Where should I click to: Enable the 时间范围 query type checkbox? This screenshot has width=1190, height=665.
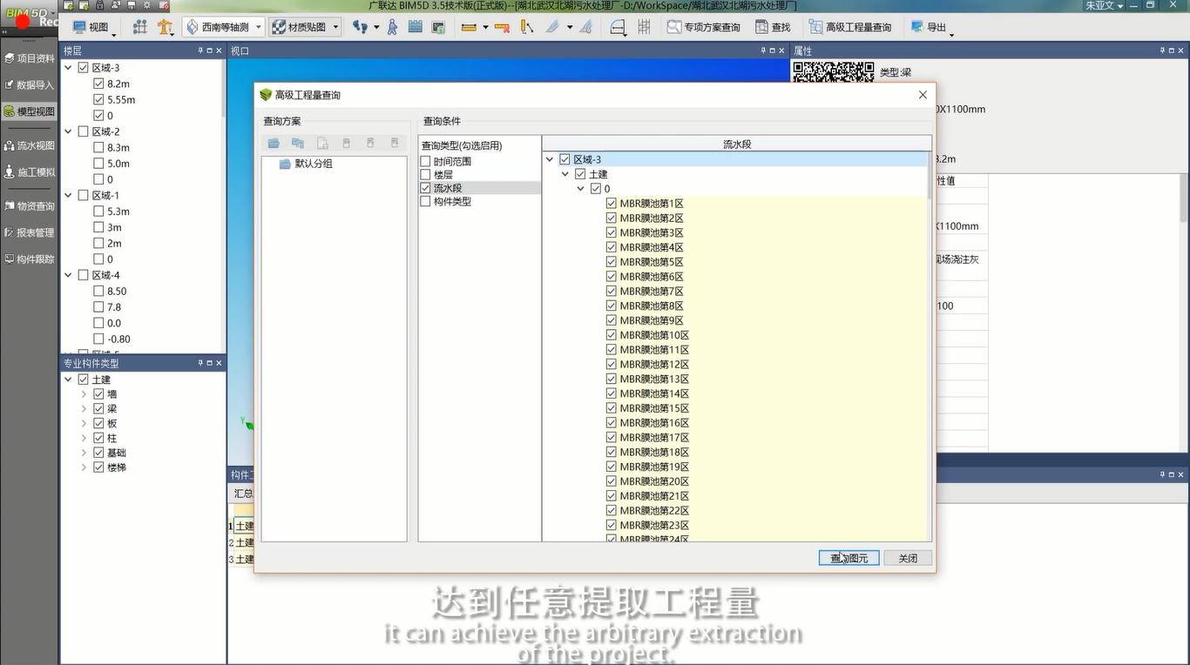pos(425,161)
